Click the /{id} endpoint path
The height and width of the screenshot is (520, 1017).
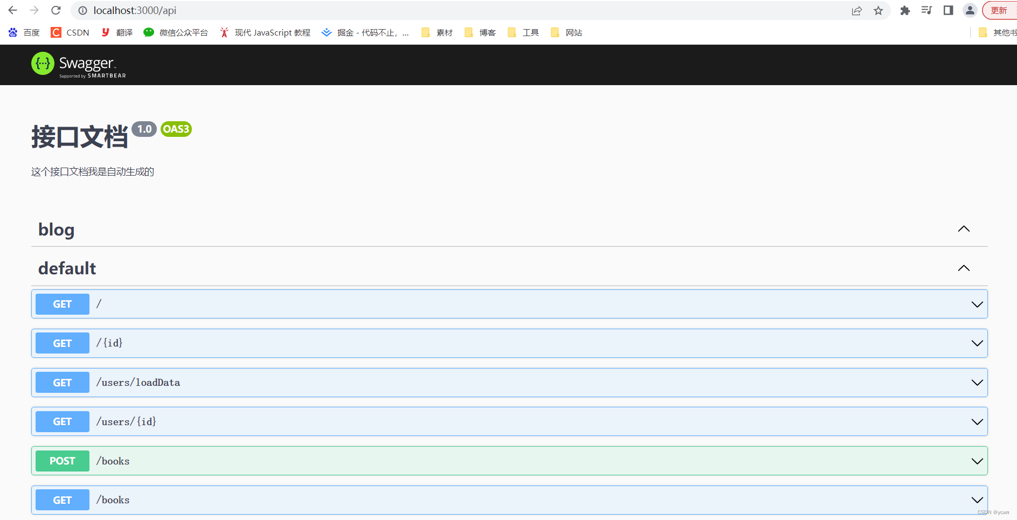pyautogui.click(x=109, y=343)
